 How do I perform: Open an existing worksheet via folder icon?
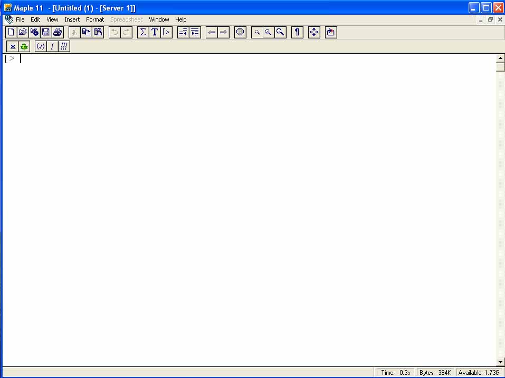pyautogui.click(x=23, y=32)
